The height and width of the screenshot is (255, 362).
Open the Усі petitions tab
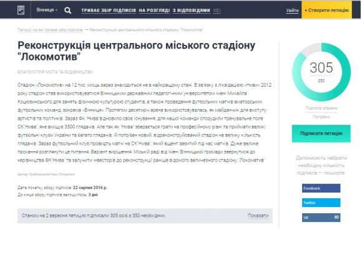(x=217, y=11)
